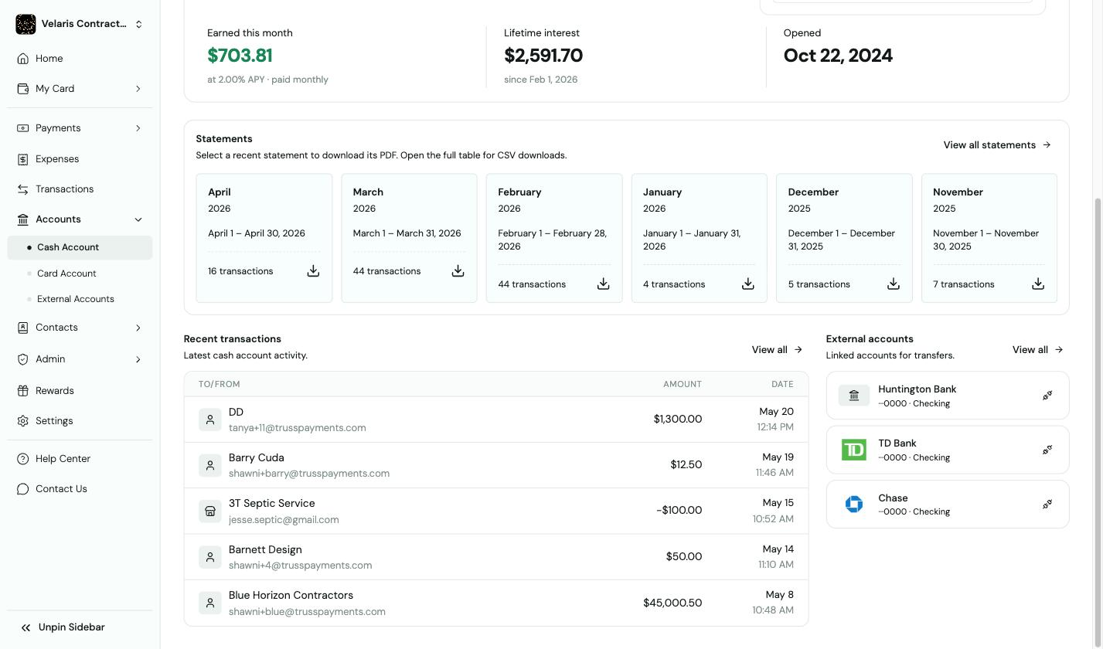Download the December 2025 statement

click(x=893, y=284)
